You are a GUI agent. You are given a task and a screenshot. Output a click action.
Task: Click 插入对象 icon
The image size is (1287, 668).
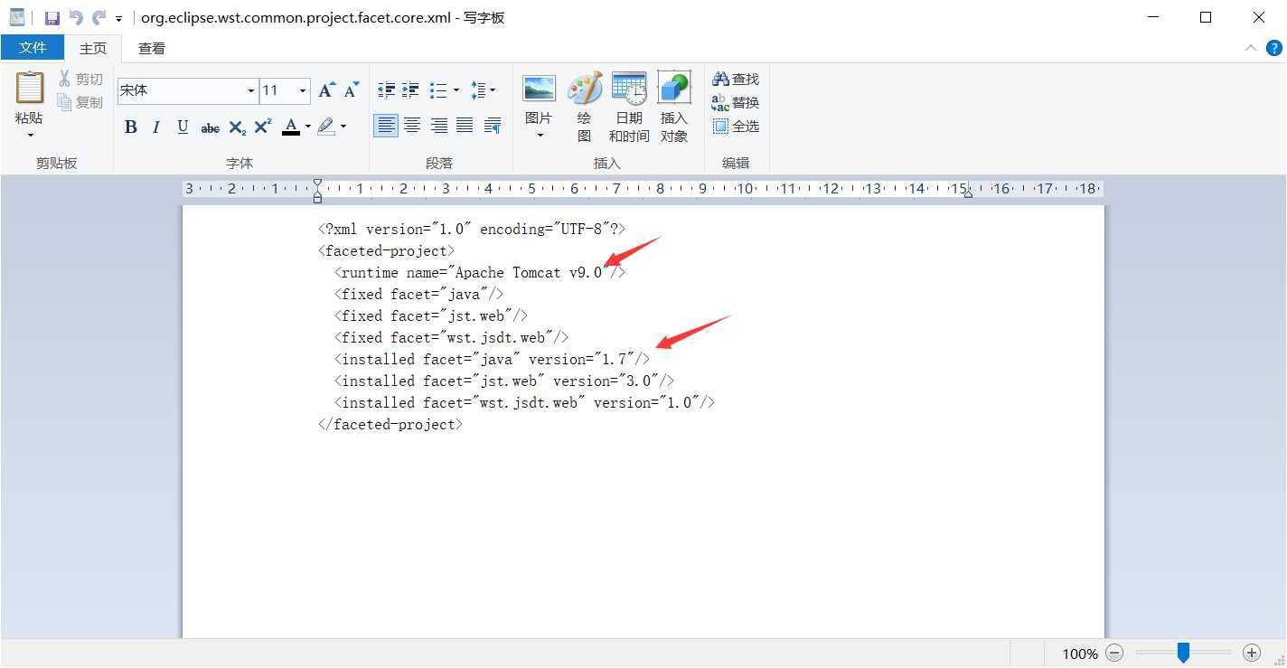pyautogui.click(x=674, y=108)
